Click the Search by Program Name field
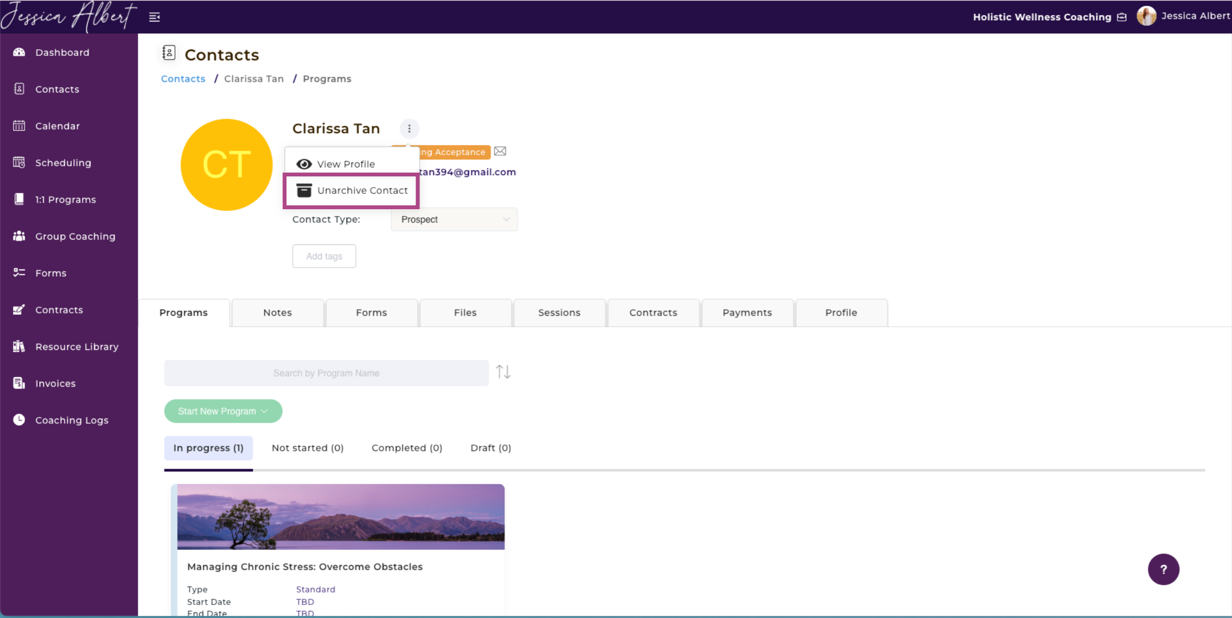The height and width of the screenshot is (618, 1232). (x=326, y=373)
